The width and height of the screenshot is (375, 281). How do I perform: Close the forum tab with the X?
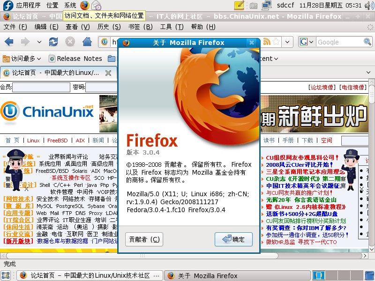coord(108,73)
